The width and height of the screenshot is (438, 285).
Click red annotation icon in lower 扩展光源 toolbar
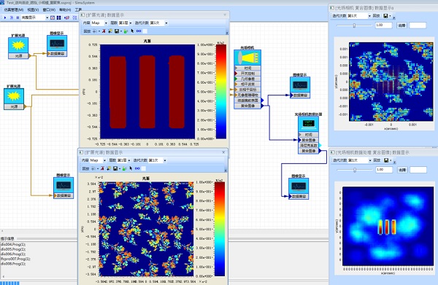pyautogui.click(x=102, y=168)
